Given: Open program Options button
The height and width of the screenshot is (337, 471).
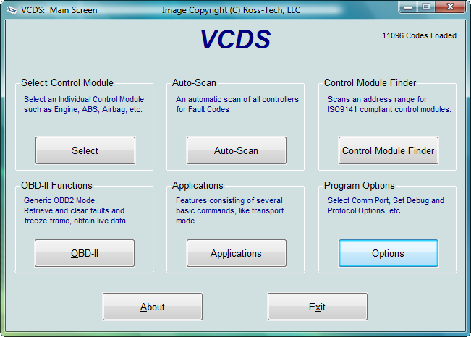Looking at the screenshot, I should pos(389,253).
